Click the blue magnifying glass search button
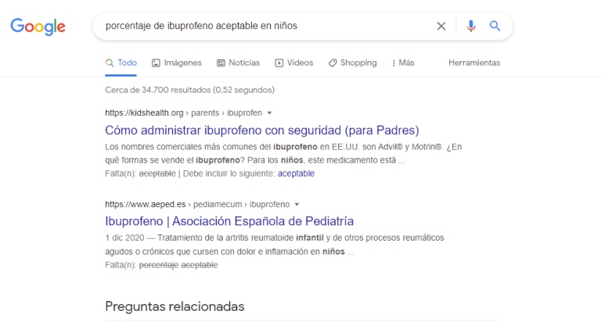 [x=495, y=26]
